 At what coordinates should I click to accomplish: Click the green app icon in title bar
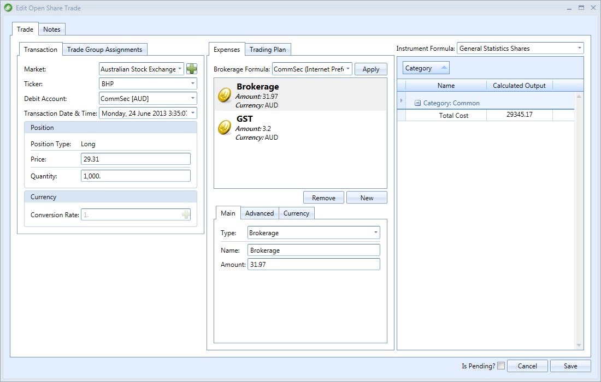tap(8, 8)
